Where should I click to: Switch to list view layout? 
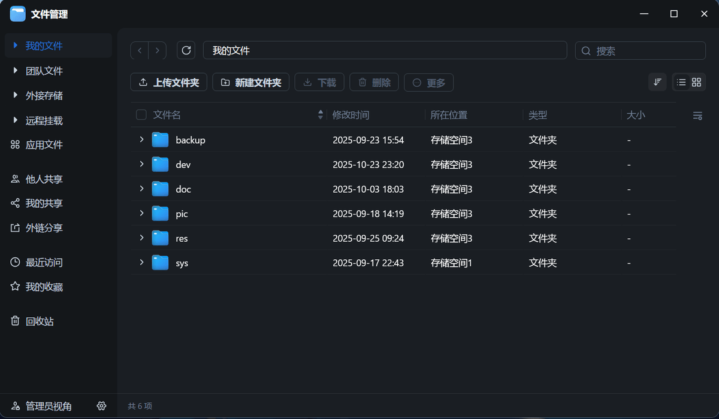click(681, 82)
